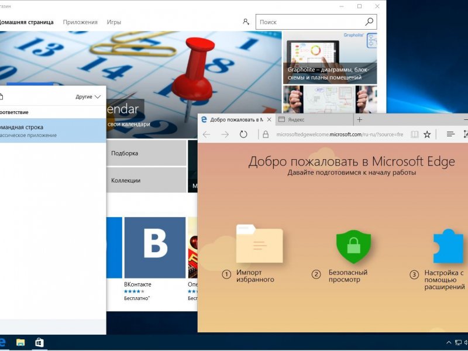Open reading view in Edge

click(415, 135)
